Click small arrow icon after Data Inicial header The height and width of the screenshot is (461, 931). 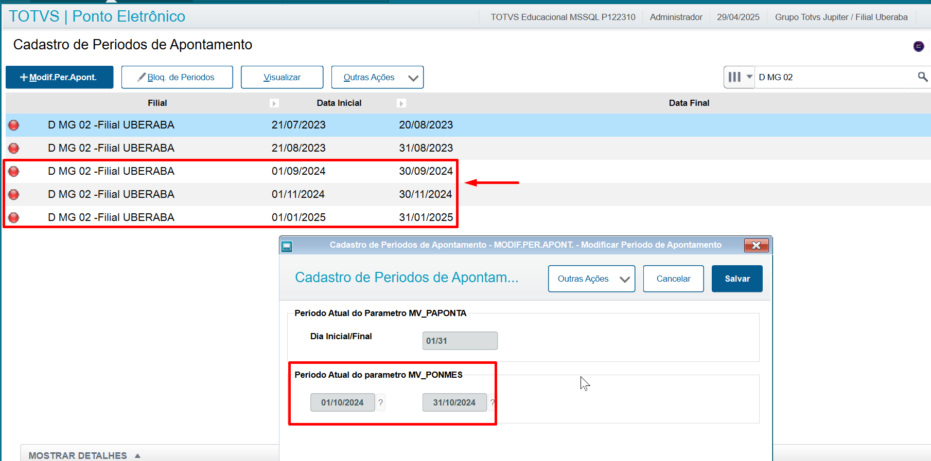(401, 103)
